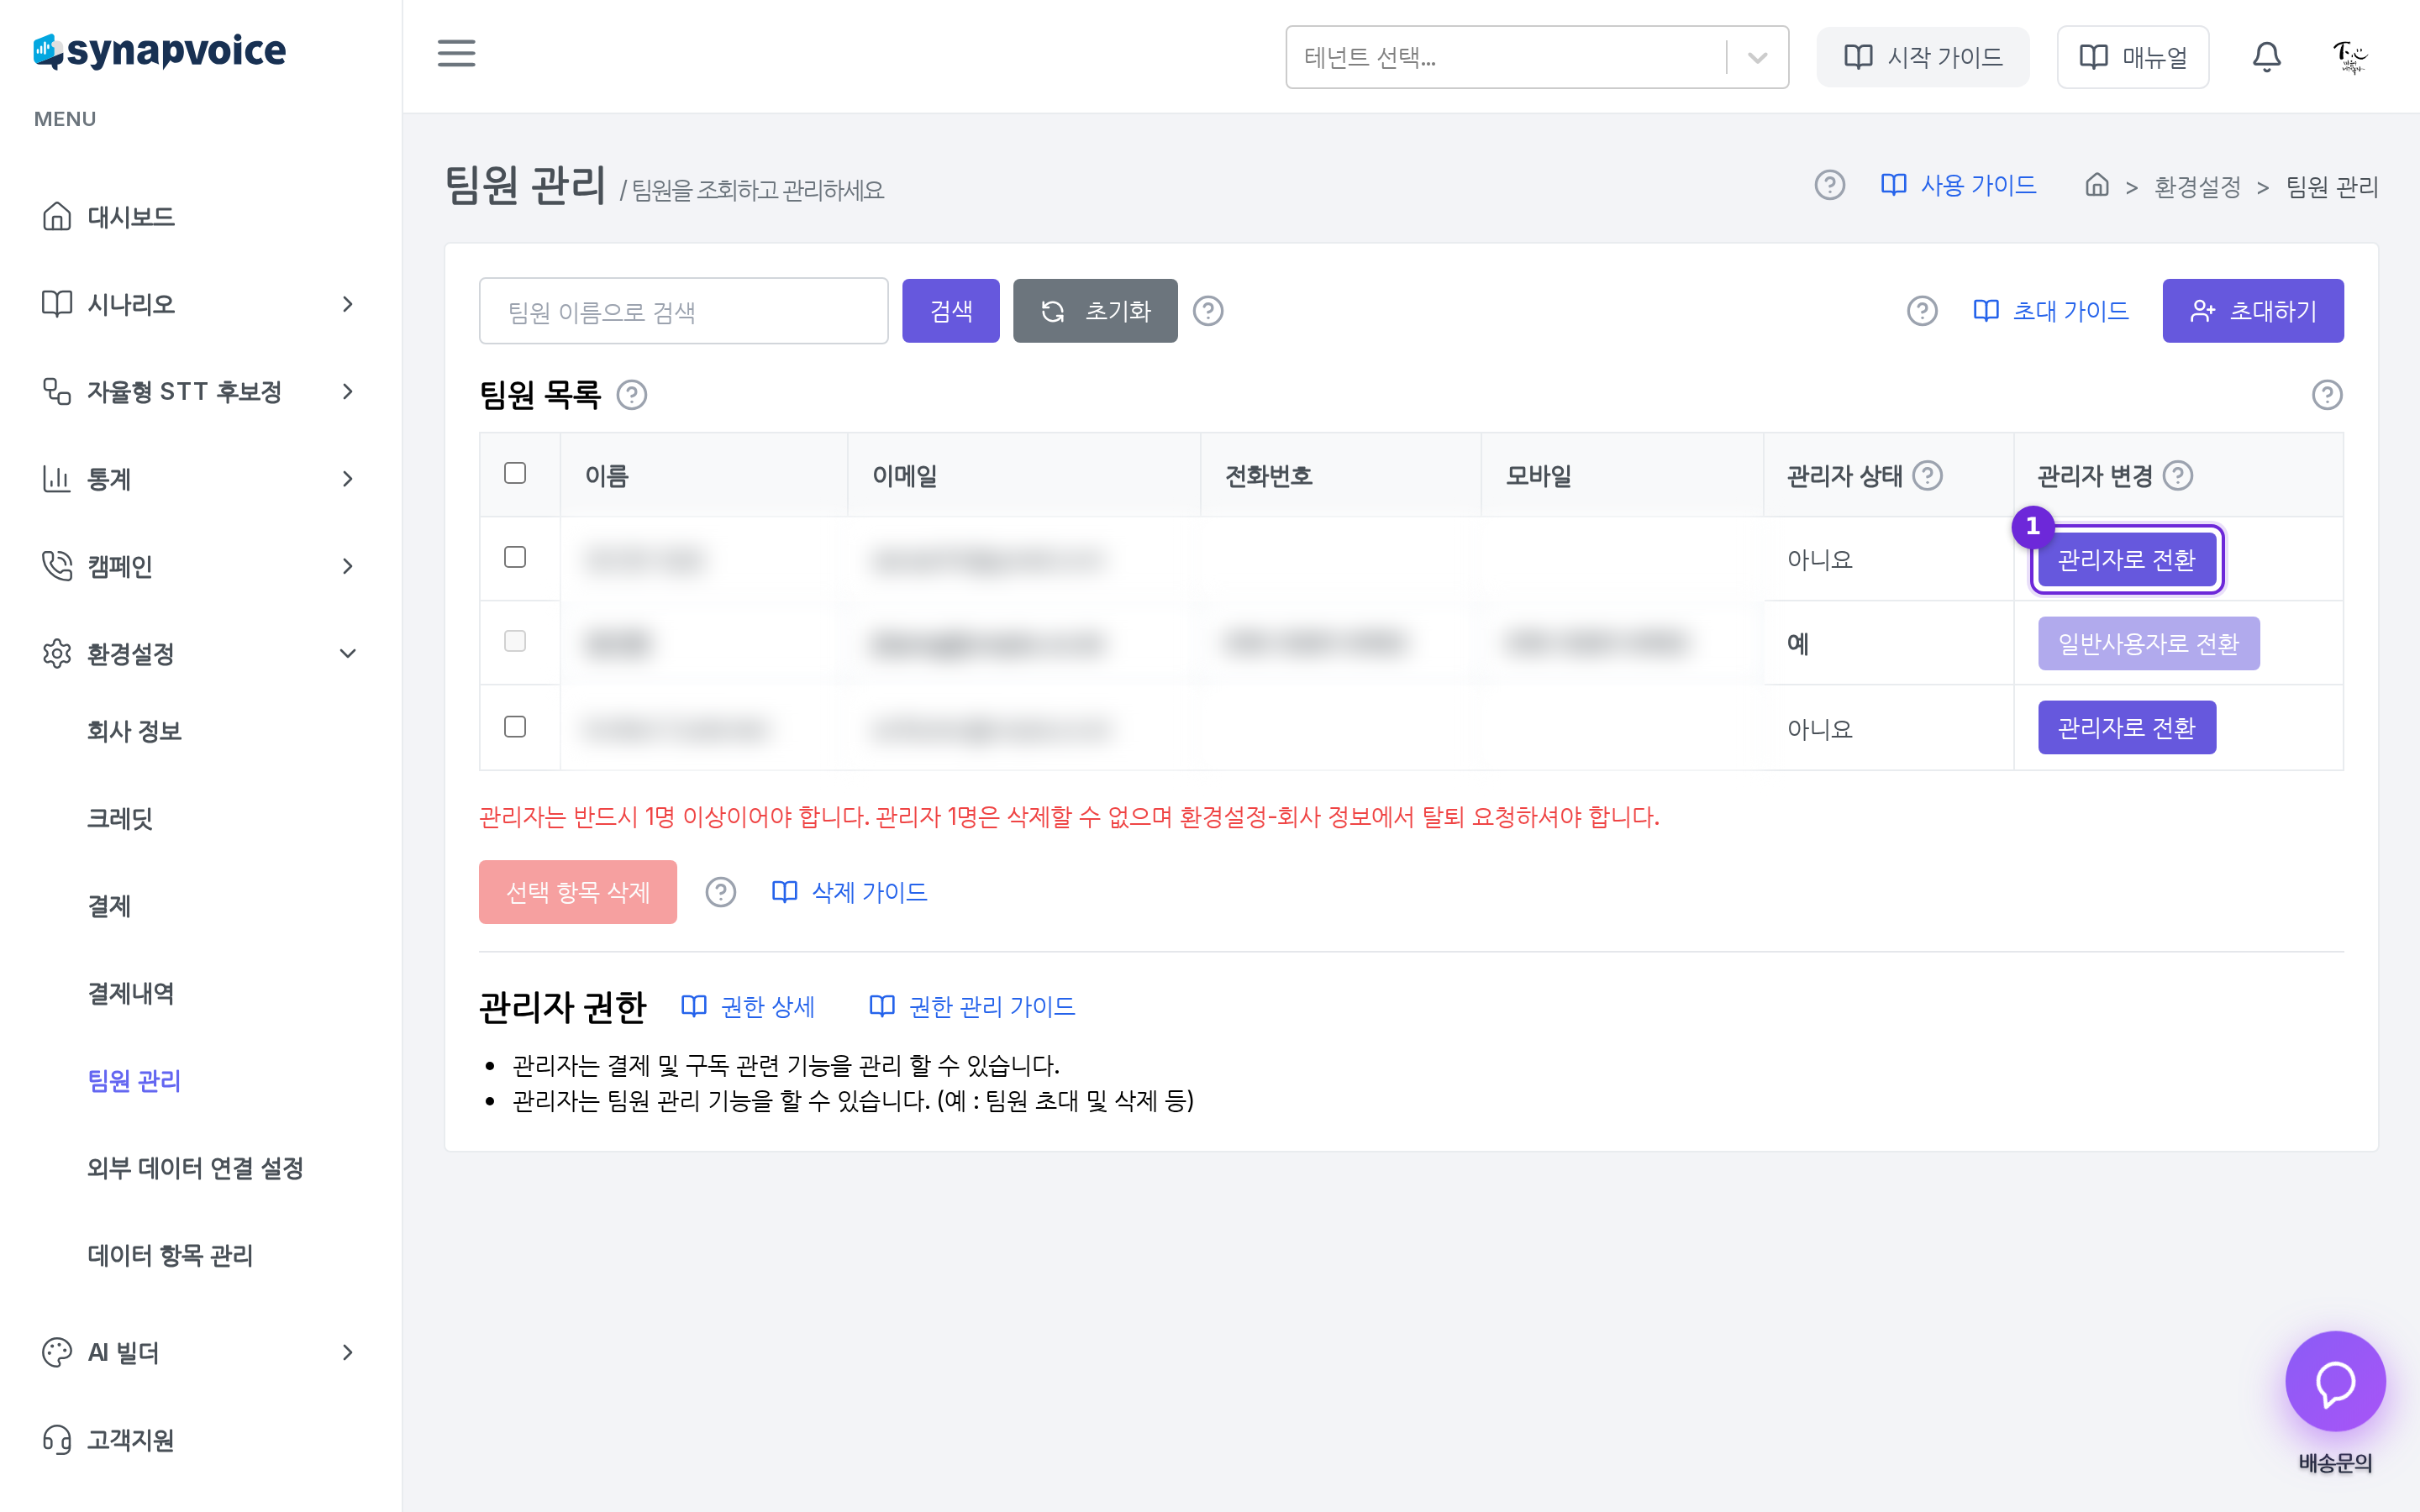Open 결제 submenu item

tap(109, 906)
